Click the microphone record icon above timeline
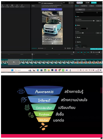 74,52
